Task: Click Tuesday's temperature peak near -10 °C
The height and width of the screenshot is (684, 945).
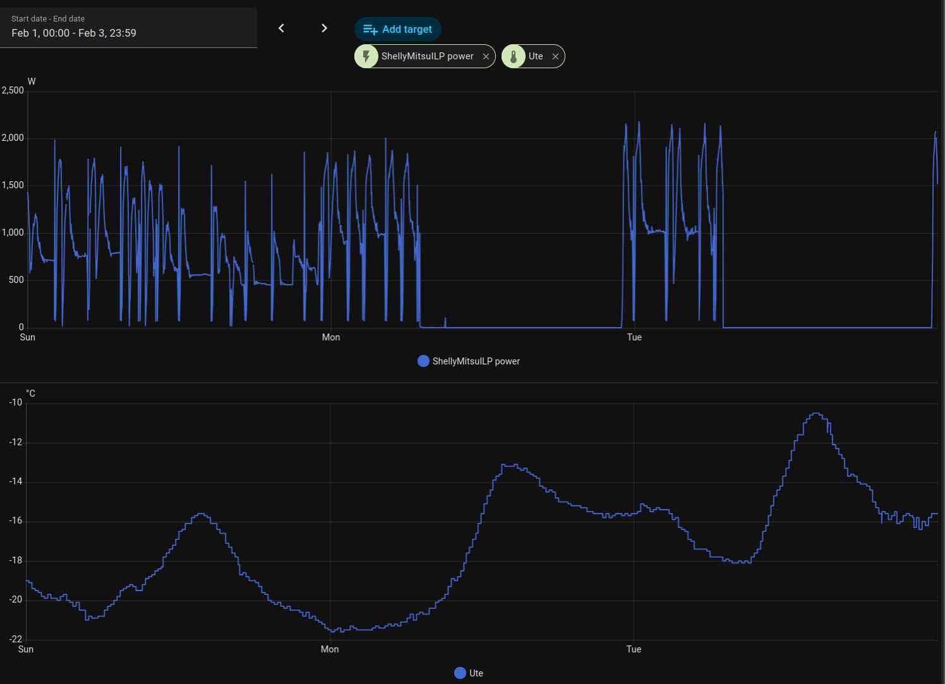Action: [x=817, y=414]
